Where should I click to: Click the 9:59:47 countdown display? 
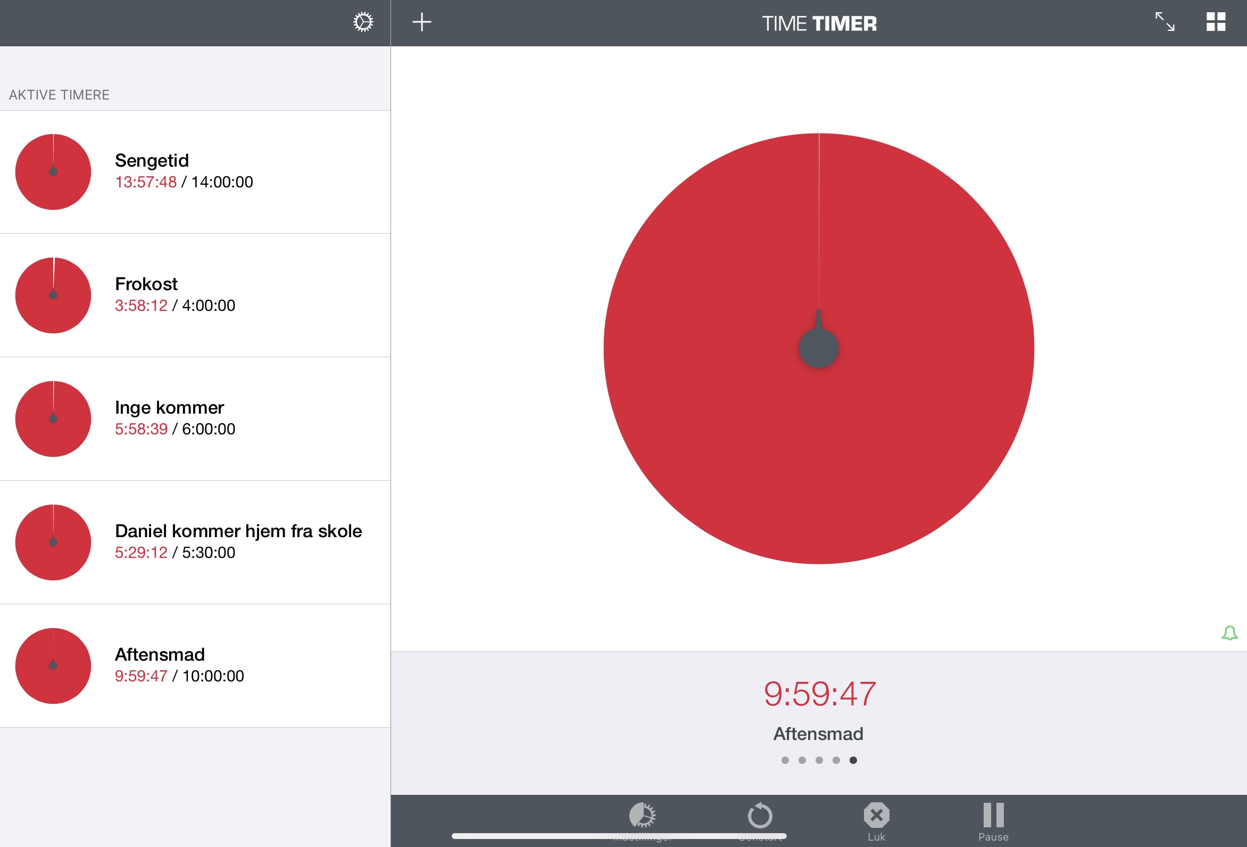coord(819,693)
